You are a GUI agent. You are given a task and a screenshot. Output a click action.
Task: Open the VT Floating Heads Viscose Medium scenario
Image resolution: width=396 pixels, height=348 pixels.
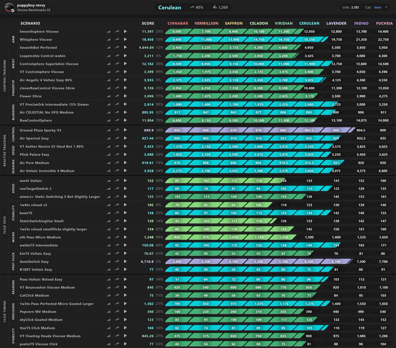click(x=50, y=336)
